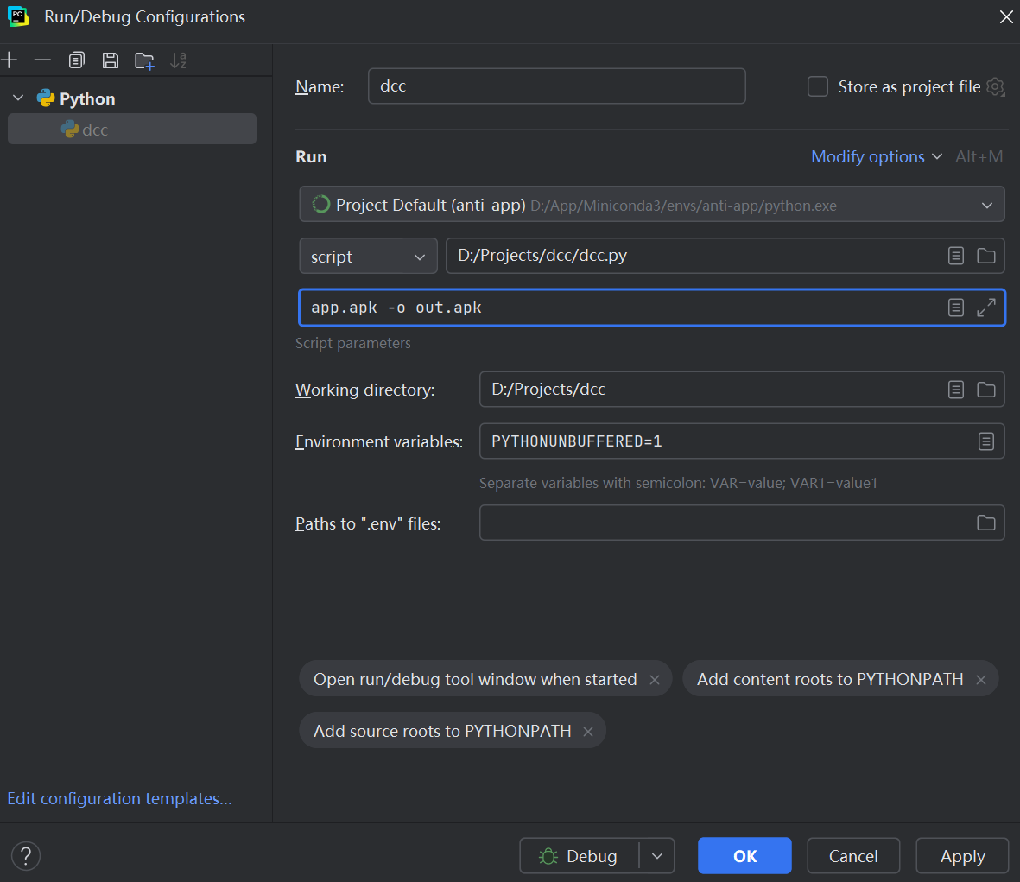Click the dcc configuration's Python icon

point(70,130)
